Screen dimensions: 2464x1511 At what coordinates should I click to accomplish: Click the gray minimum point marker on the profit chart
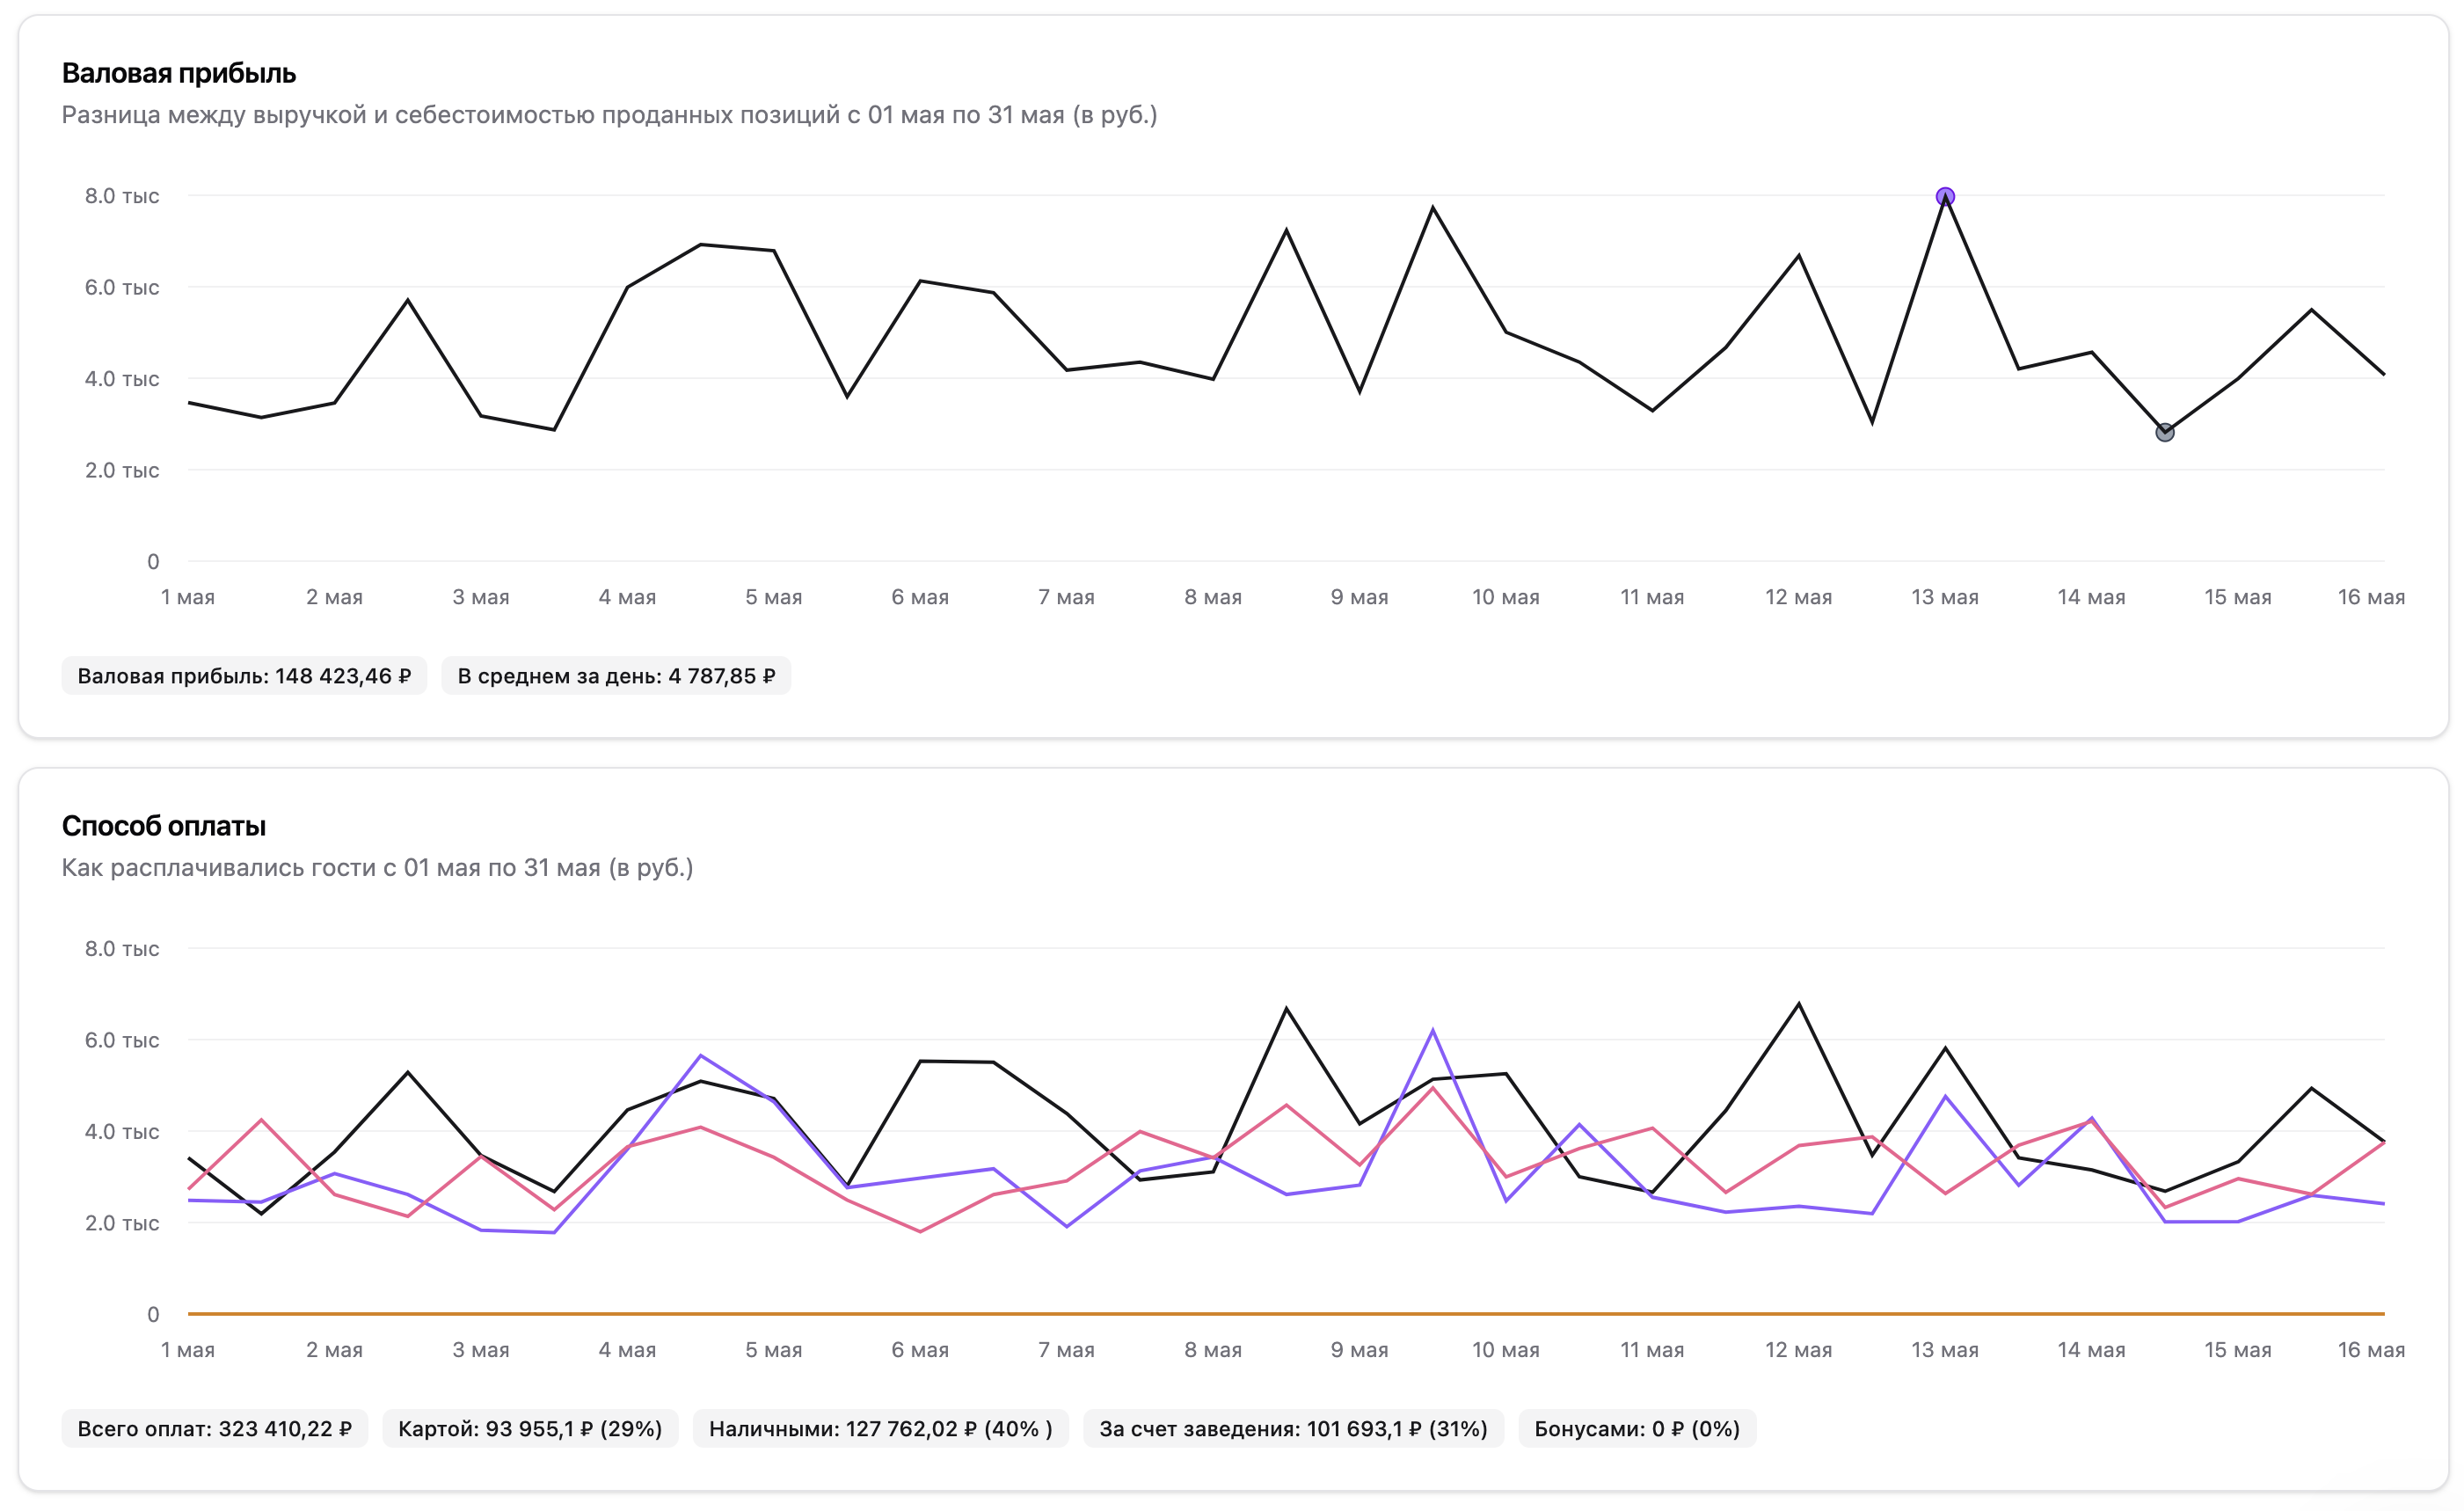[2164, 432]
